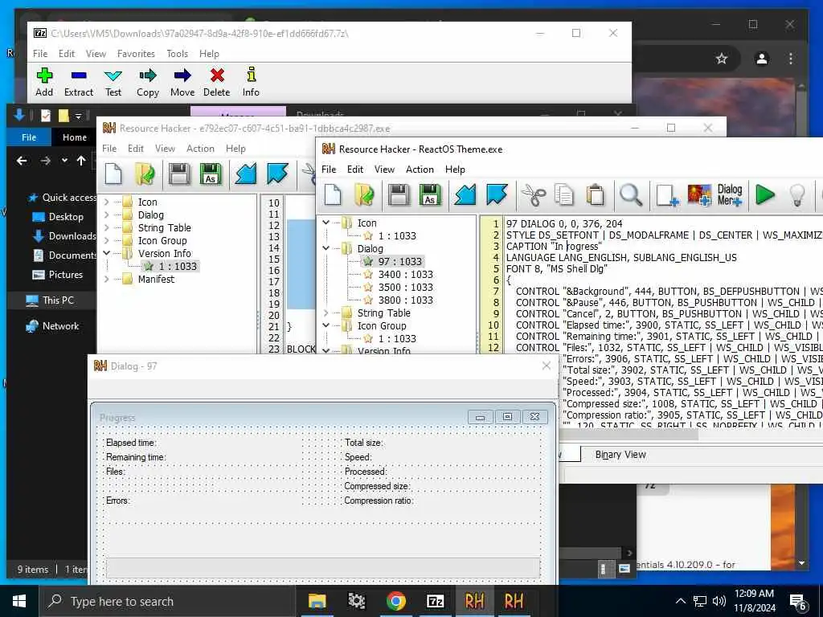Click the Cut scissors icon in ReactOS Theme window
Image resolution: width=823 pixels, height=617 pixels.
(x=534, y=194)
